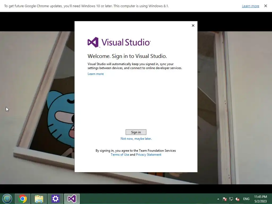Open the gear settings app on taskbar
Screen dimensions: 272x204
click(56, 199)
